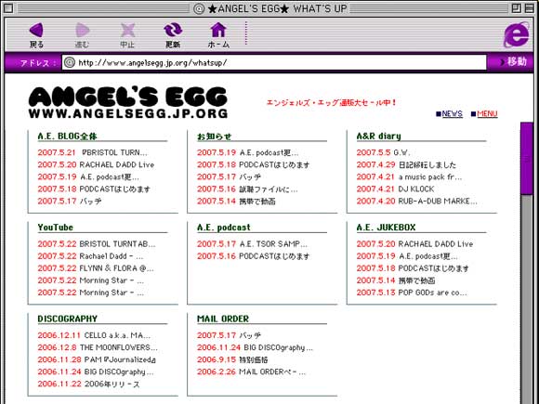
Task: Refresh the page with 更新 icon
Action: [173, 31]
